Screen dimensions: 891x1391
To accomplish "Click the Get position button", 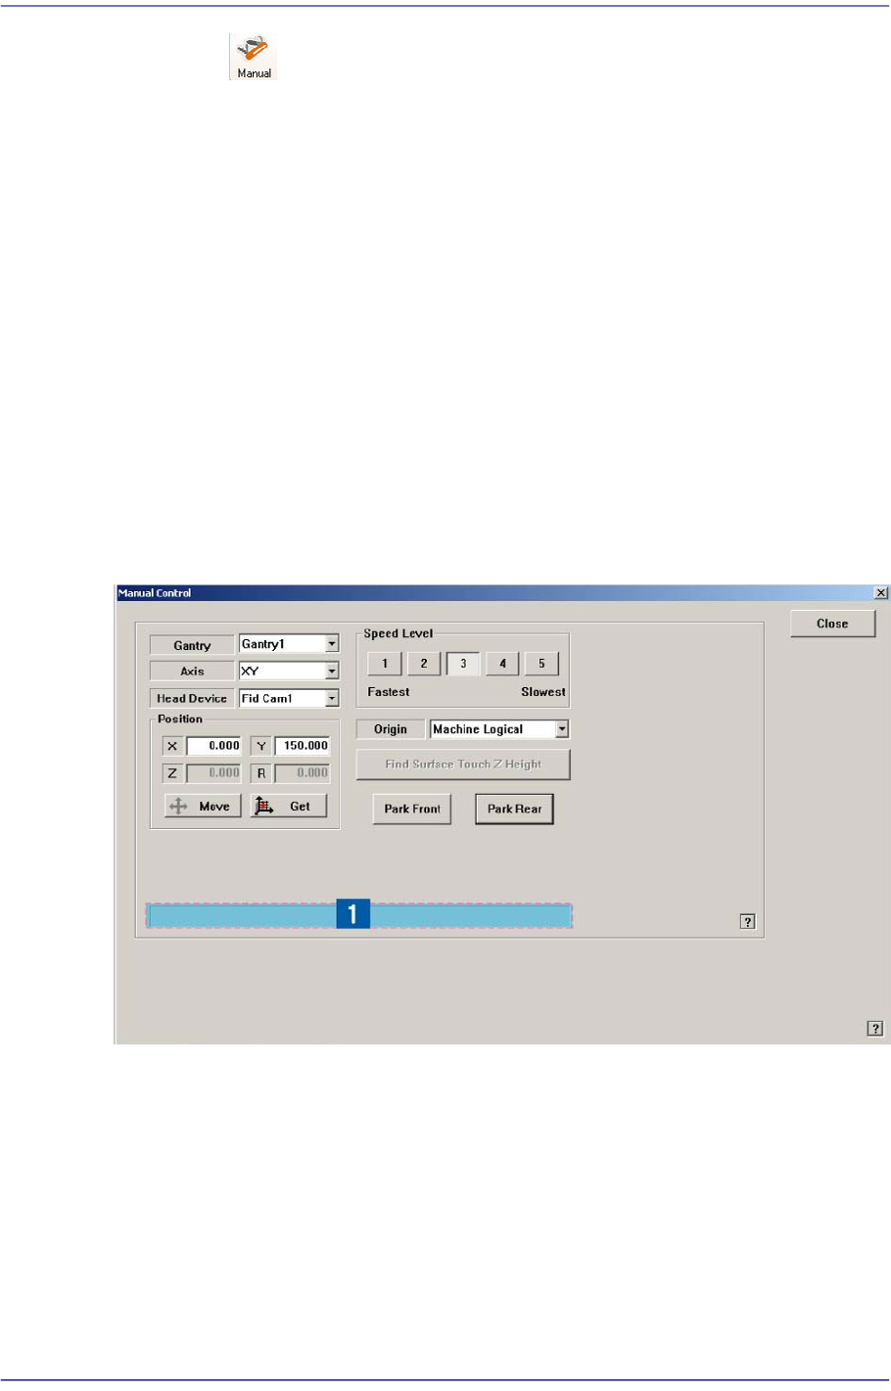I will point(289,807).
